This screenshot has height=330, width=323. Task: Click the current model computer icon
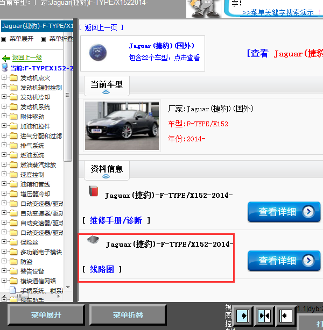click(x=5, y=68)
